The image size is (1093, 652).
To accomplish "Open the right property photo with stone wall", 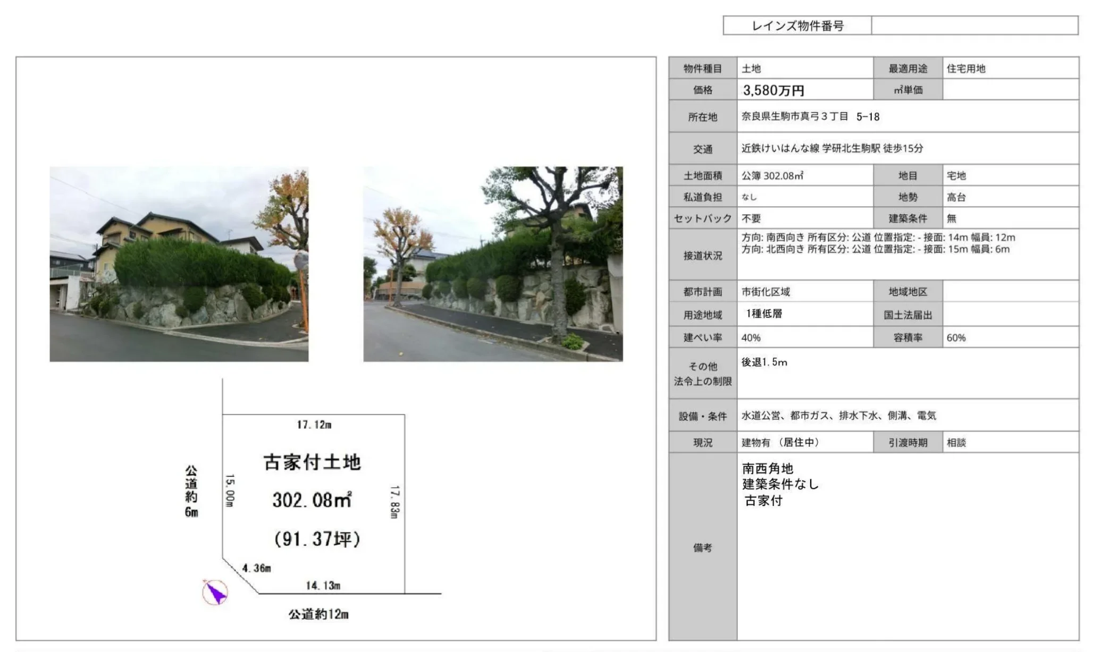I will [493, 264].
